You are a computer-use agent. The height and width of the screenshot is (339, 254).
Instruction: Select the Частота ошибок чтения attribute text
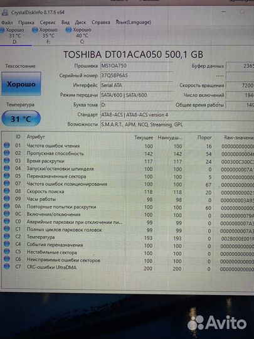point(53,146)
